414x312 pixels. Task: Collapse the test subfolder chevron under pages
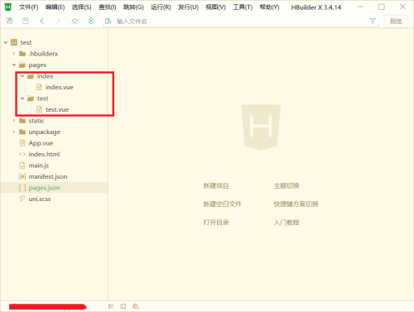click(x=22, y=98)
